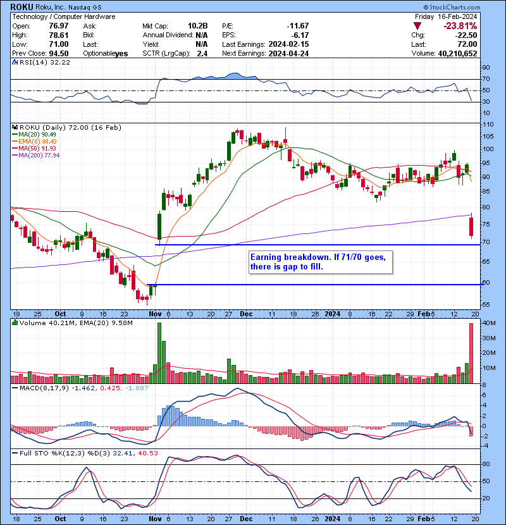Screen dimensions: 506x525
Task: Click the tall red February 16 volume bar
Action: [x=471, y=353]
